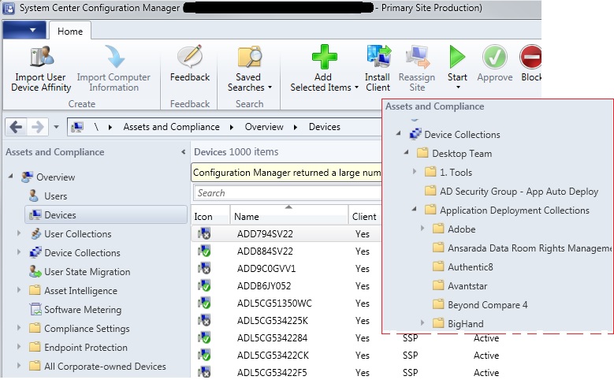Image resolution: width=614 pixels, height=380 pixels.
Task: Expand the 1. Tools folder
Action: tap(415, 172)
